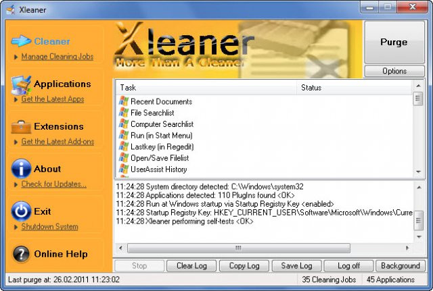433x291 pixels.
Task: Click the log vertical scrollbar thumb
Action: [x=419, y=221]
